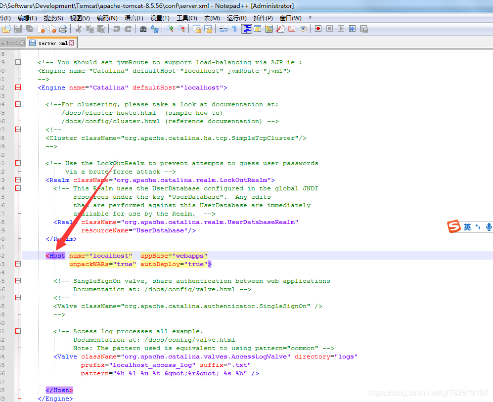Close the a.html tab
Image resolution: width=493 pixels, height=402 pixels.
(22, 43)
